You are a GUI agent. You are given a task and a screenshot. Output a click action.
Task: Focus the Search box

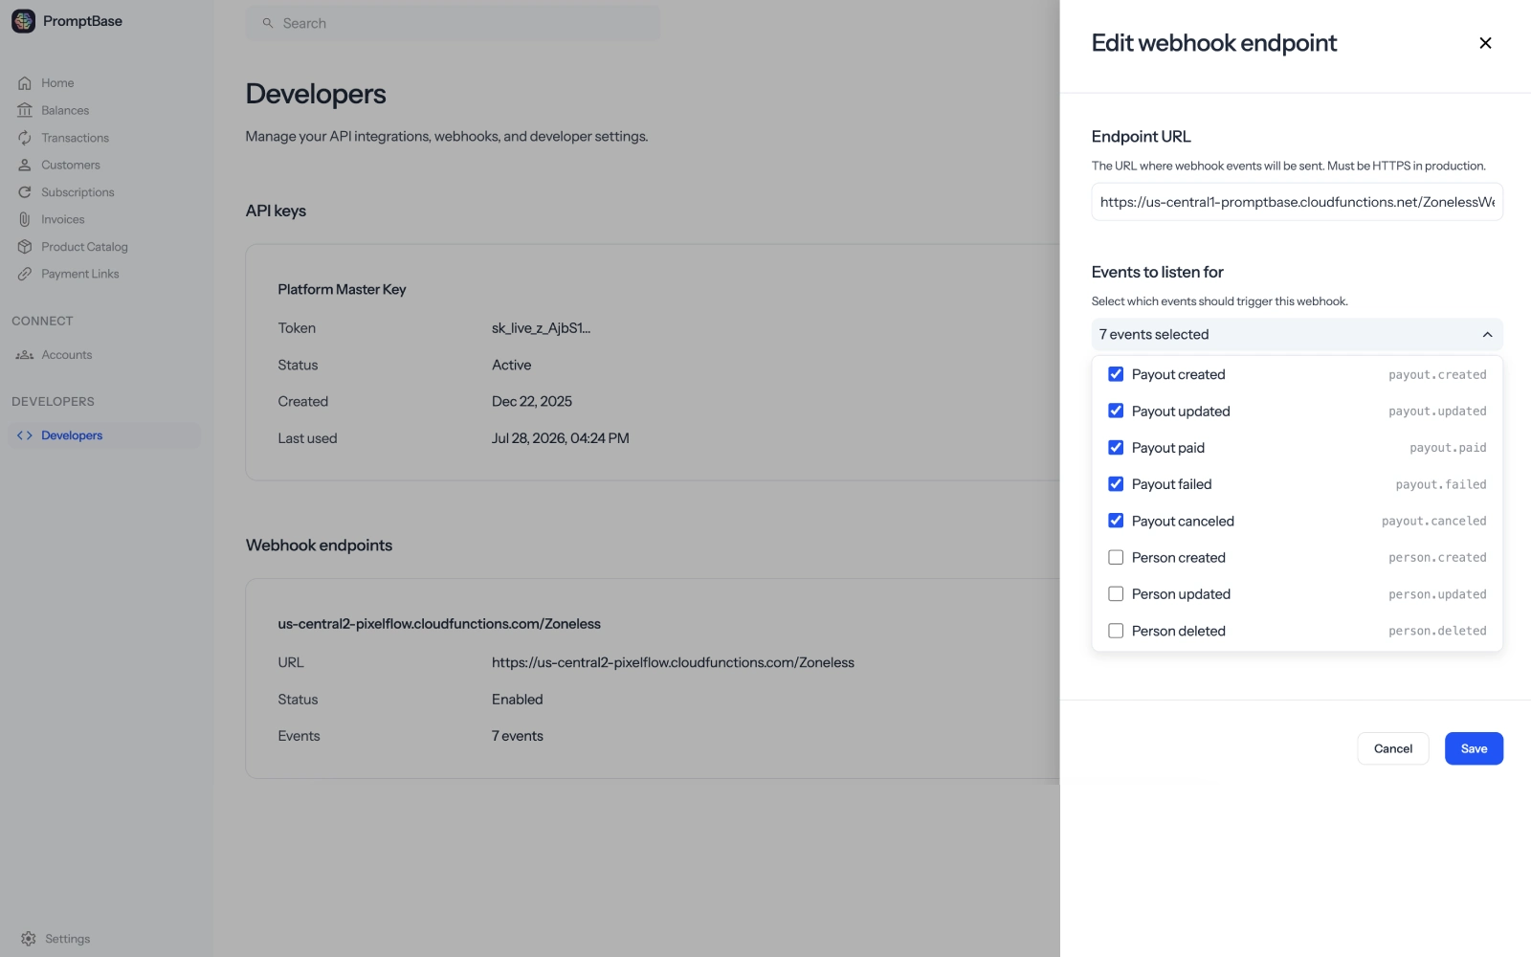point(453,23)
